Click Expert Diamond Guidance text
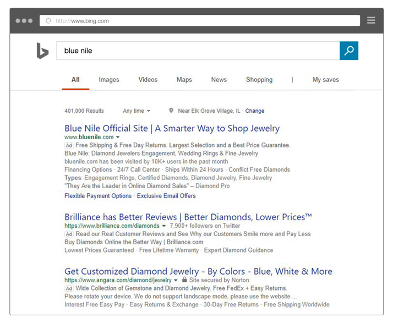This screenshot has height=323, width=393. pos(238,250)
